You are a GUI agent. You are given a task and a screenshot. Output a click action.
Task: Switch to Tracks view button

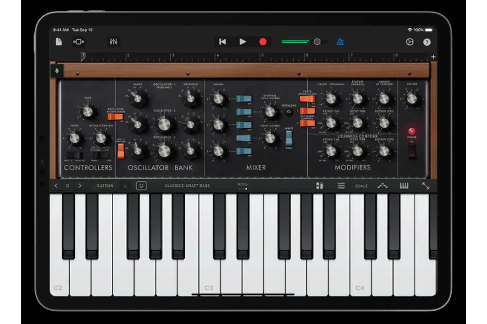[79, 42]
